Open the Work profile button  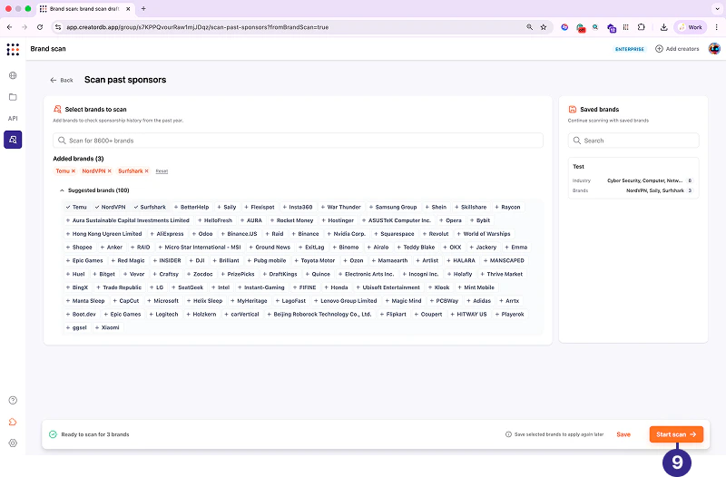[x=690, y=27]
